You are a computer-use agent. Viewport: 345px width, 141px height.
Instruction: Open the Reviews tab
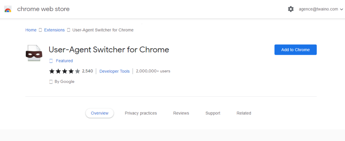tap(181, 113)
